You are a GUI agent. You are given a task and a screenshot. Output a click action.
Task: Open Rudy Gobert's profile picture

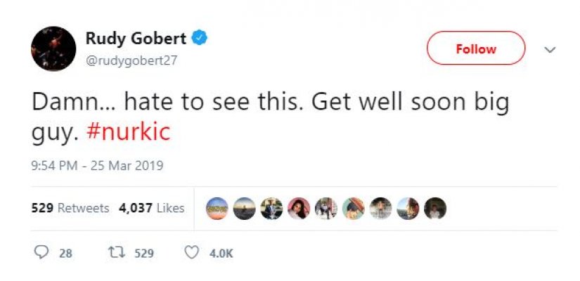53,48
